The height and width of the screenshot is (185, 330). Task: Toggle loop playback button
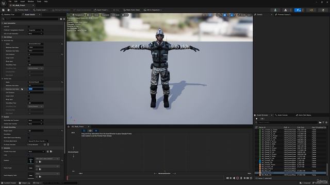(x=251, y=178)
